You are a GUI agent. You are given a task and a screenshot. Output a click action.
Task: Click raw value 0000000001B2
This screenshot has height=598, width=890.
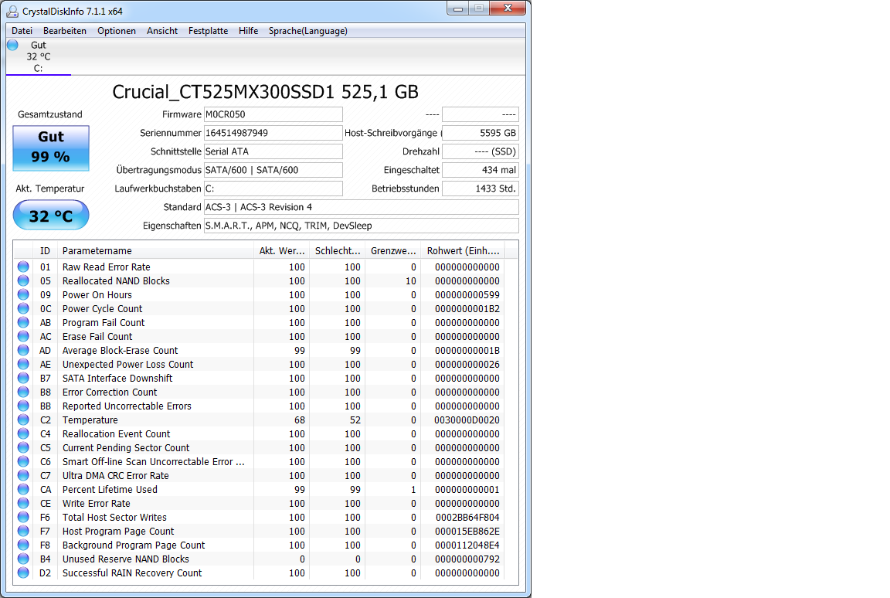click(x=467, y=309)
